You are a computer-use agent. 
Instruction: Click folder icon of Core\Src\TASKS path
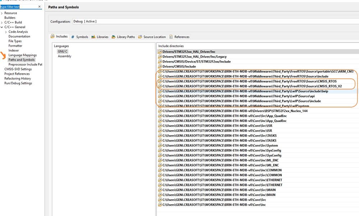click(x=160, y=135)
